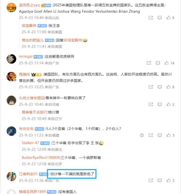The width and height of the screenshot is (181, 194).
Task: Open the @深蓝翼帝 mention link
Action: [73, 40]
